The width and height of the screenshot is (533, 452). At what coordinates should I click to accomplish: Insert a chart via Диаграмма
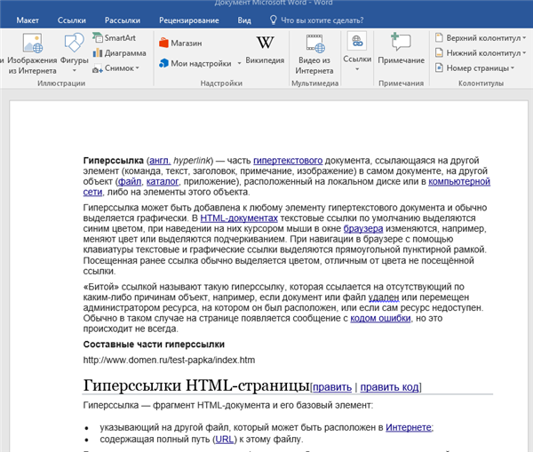tap(119, 53)
